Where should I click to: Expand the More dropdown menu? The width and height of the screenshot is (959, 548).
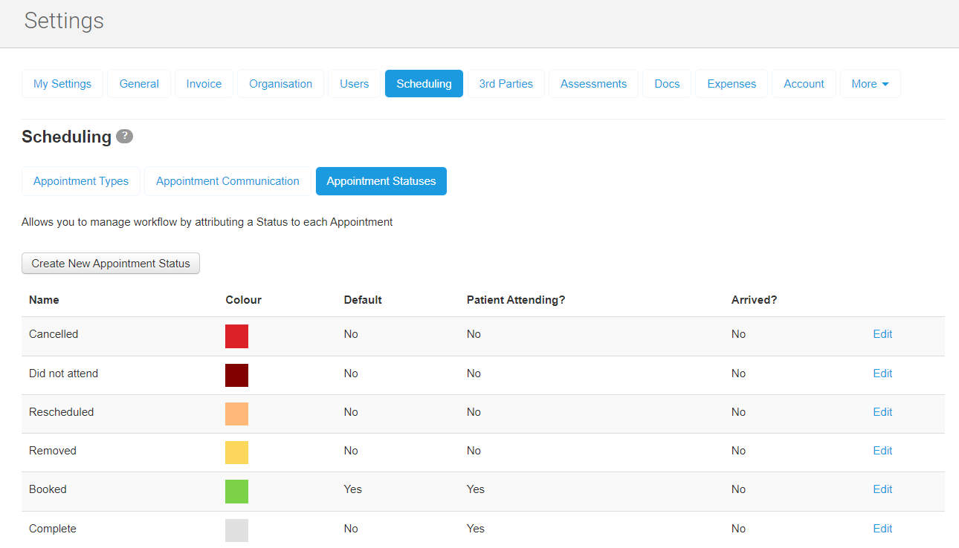(x=870, y=84)
